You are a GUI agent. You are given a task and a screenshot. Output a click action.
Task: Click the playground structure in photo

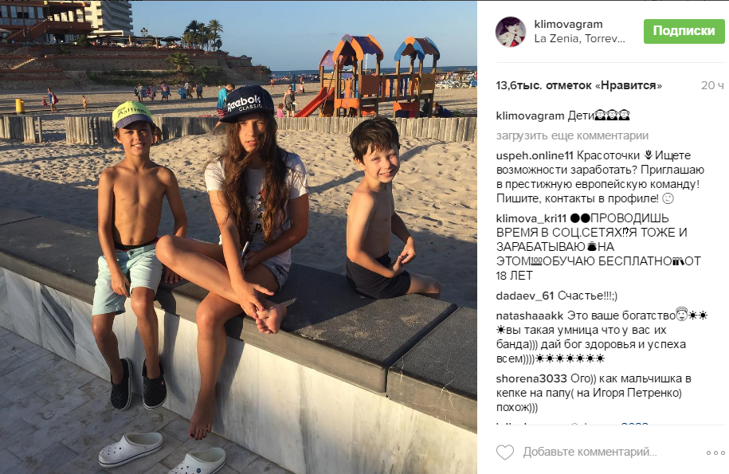378,76
